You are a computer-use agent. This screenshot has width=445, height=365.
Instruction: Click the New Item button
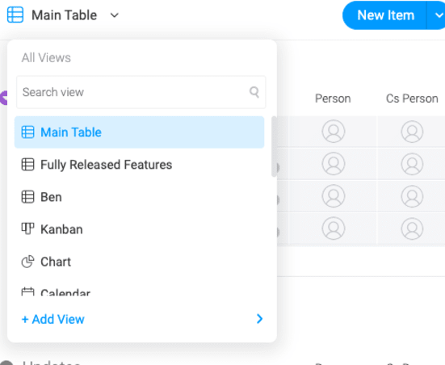[385, 15]
